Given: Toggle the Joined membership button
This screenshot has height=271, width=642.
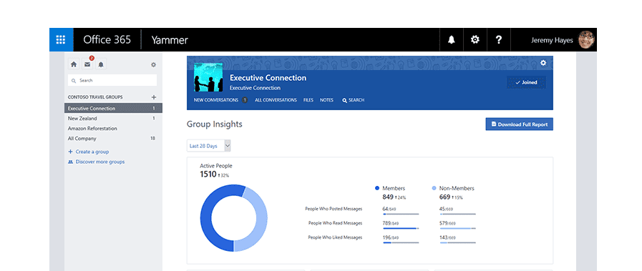Looking at the screenshot, I should (x=526, y=82).
